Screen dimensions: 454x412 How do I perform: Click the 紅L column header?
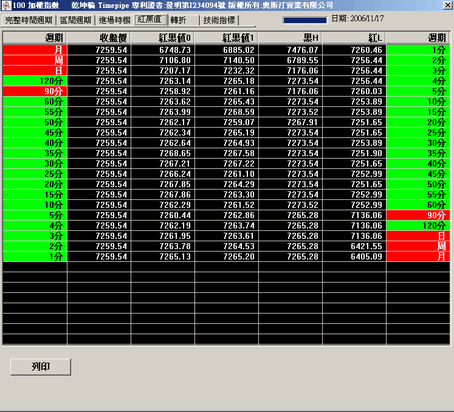(x=354, y=38)
